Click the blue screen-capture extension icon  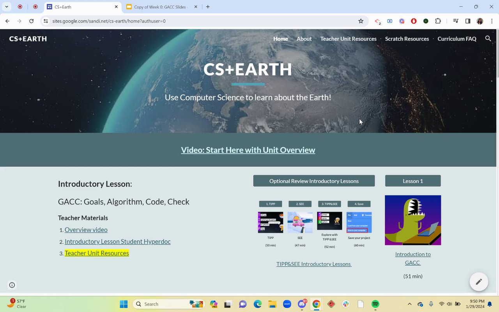pos(389,21)
